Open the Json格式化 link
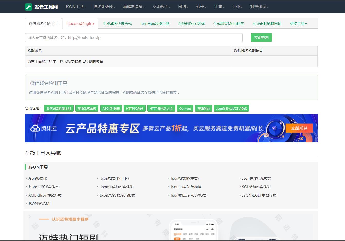This screenshot has width=345, height=241. click(x=38, y=178)
